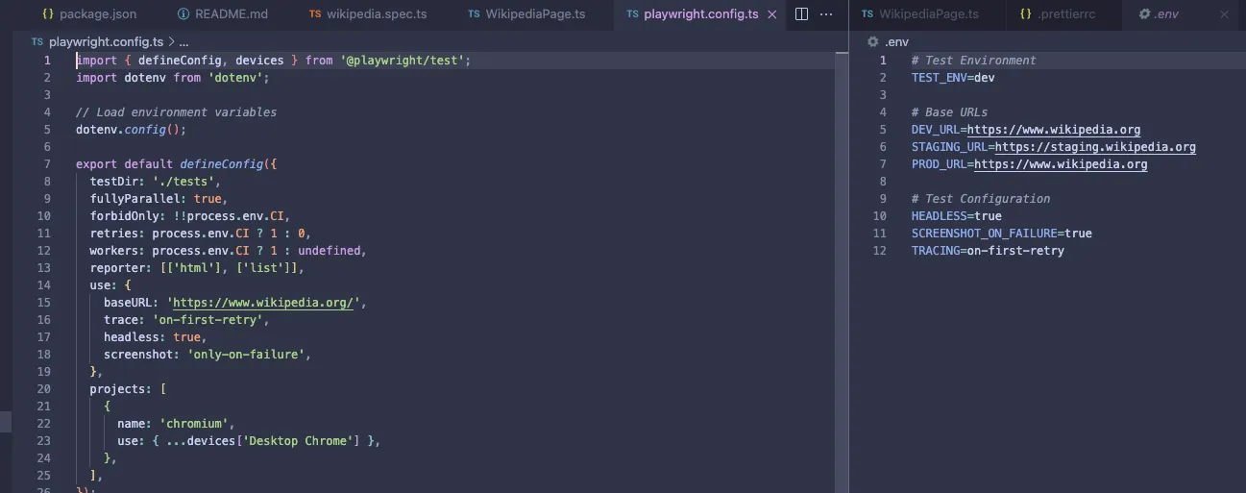Click the fullyParallel: true line
This screenshot has width=1246, height=493.
(159, 199)
